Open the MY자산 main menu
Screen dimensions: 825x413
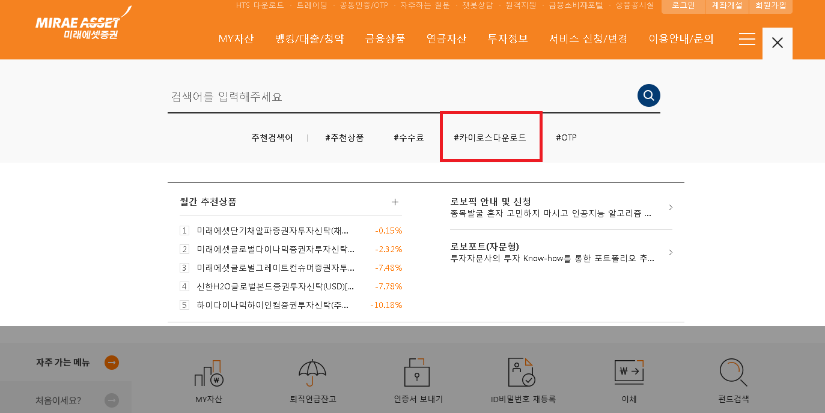[236, 39]
